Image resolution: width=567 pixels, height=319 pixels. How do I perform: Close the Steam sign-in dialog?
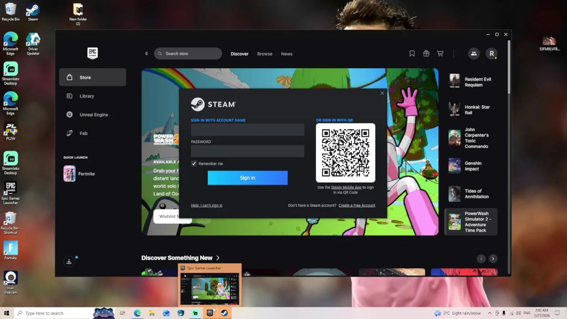[x=382, y=93]
